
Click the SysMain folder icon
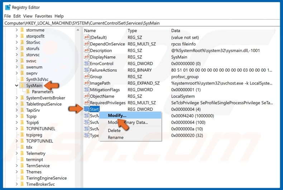(x=22, y=85)
